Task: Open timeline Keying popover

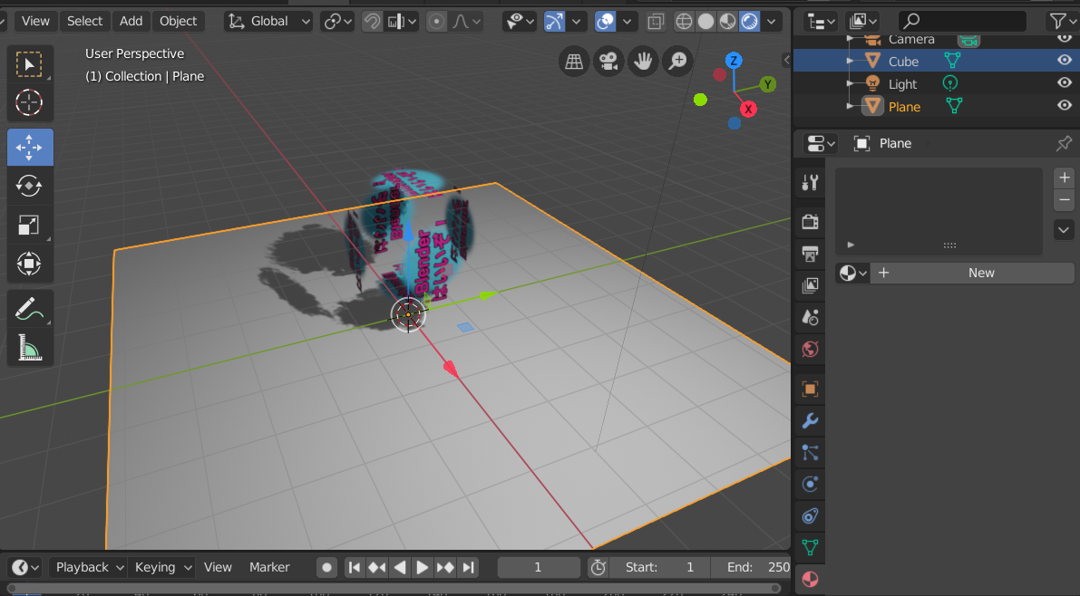Action: [162, 567]
